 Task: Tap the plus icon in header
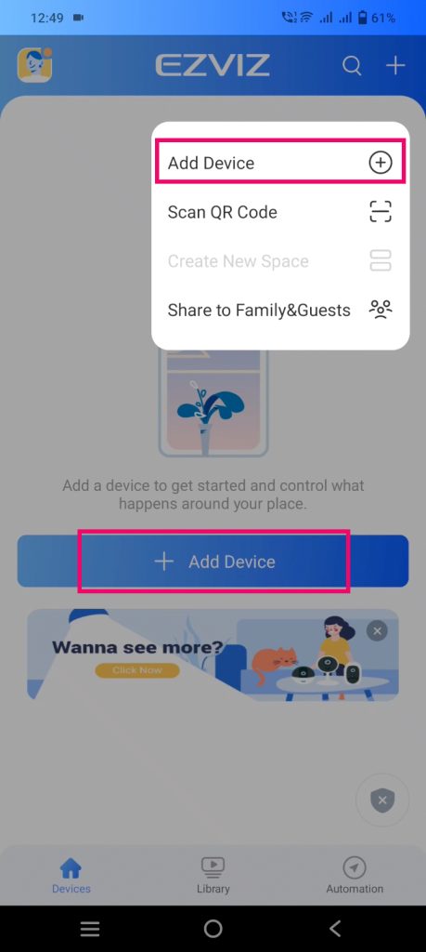click(395, 65)
